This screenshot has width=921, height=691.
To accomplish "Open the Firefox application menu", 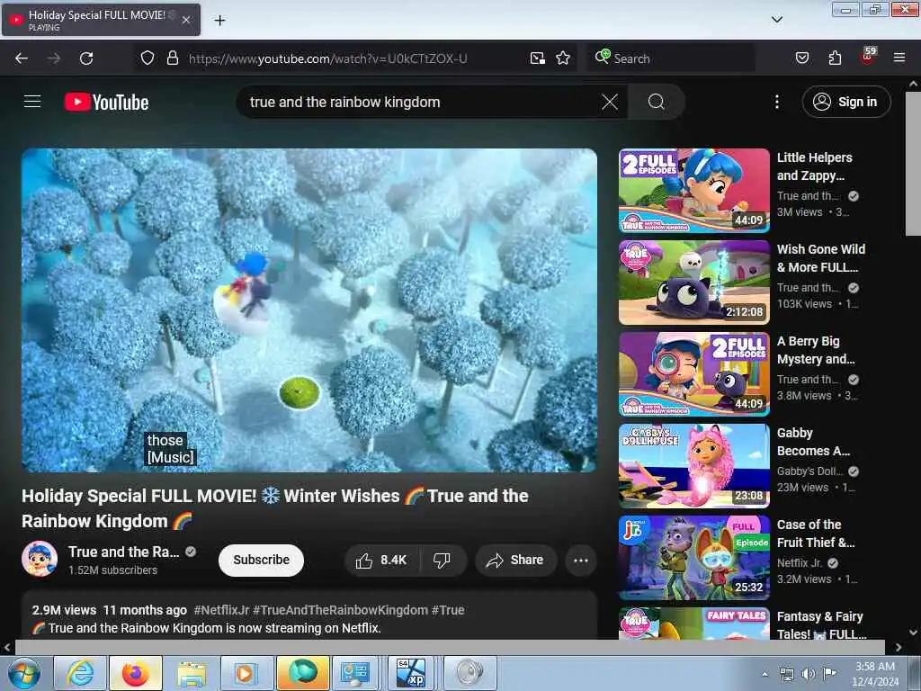I will click(899, 58).
